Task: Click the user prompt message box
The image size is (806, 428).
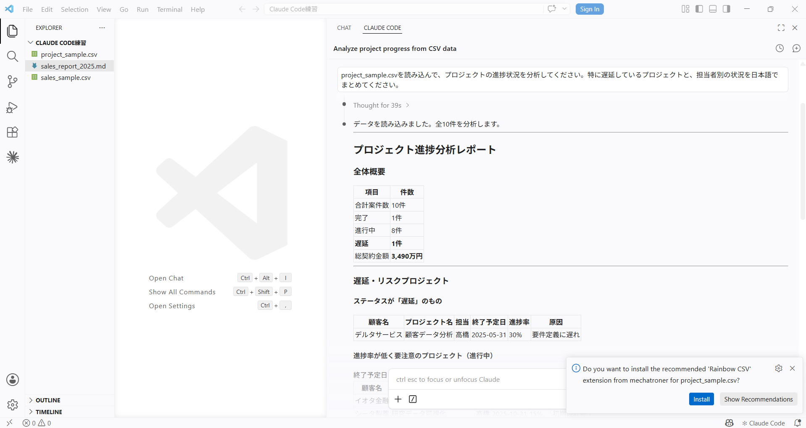Action: [x=563, y=79]
